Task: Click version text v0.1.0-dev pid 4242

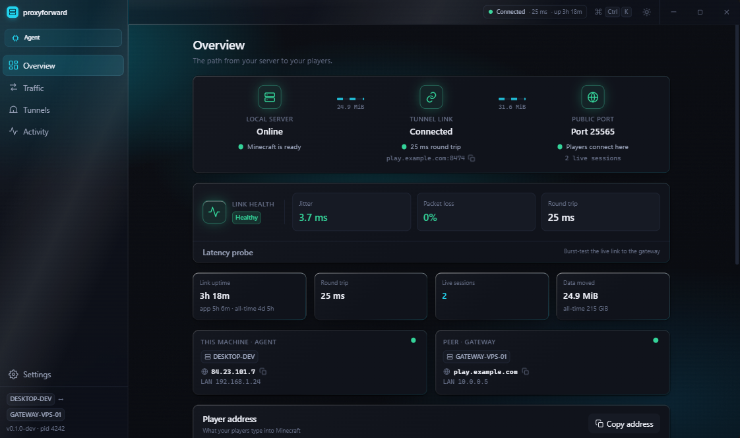Action: point(36,429)
